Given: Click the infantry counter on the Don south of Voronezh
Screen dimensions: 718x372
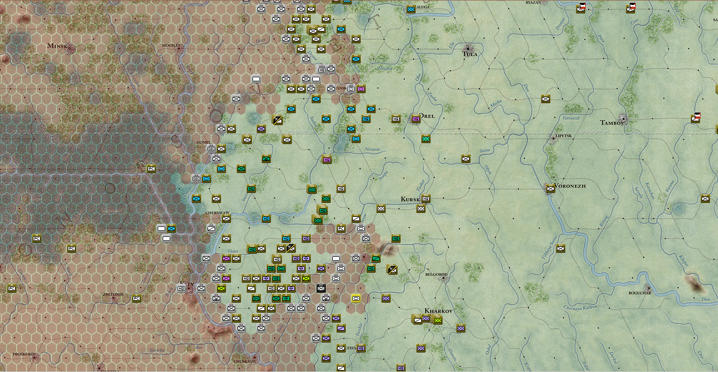Looking at the screenshot, I should point(560,248).
